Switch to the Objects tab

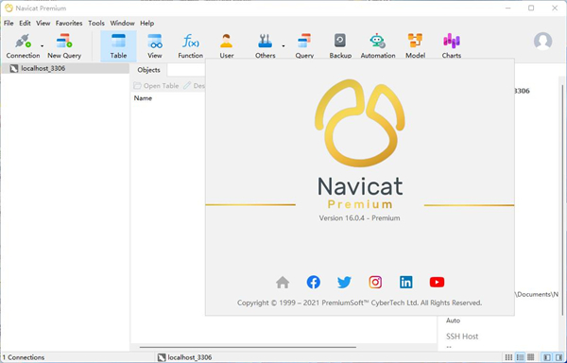click(x=148, y=70)
